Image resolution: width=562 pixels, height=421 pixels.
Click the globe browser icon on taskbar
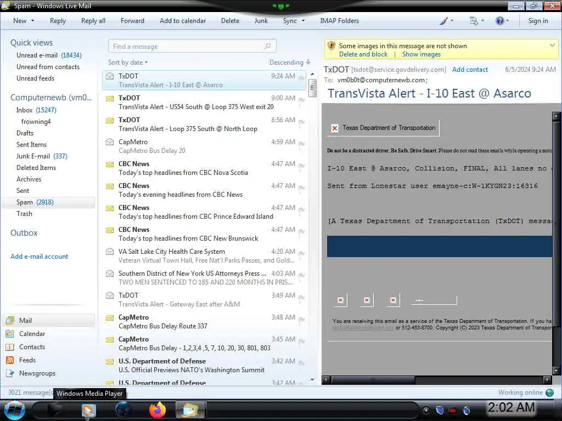click(123, 410)
